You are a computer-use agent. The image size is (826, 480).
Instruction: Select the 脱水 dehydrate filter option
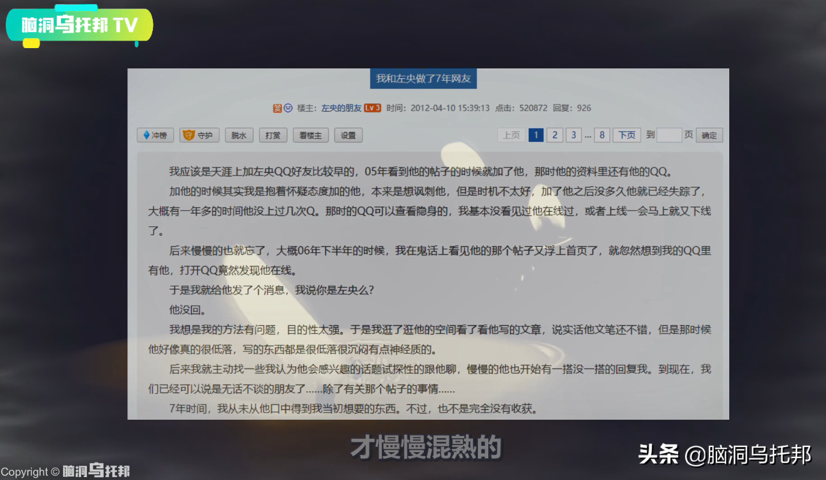click(239, 135)
